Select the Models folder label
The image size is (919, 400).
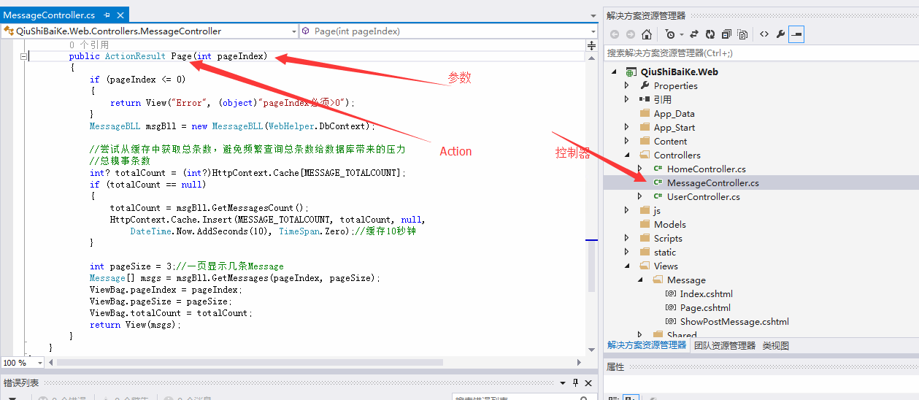point(670,224)
